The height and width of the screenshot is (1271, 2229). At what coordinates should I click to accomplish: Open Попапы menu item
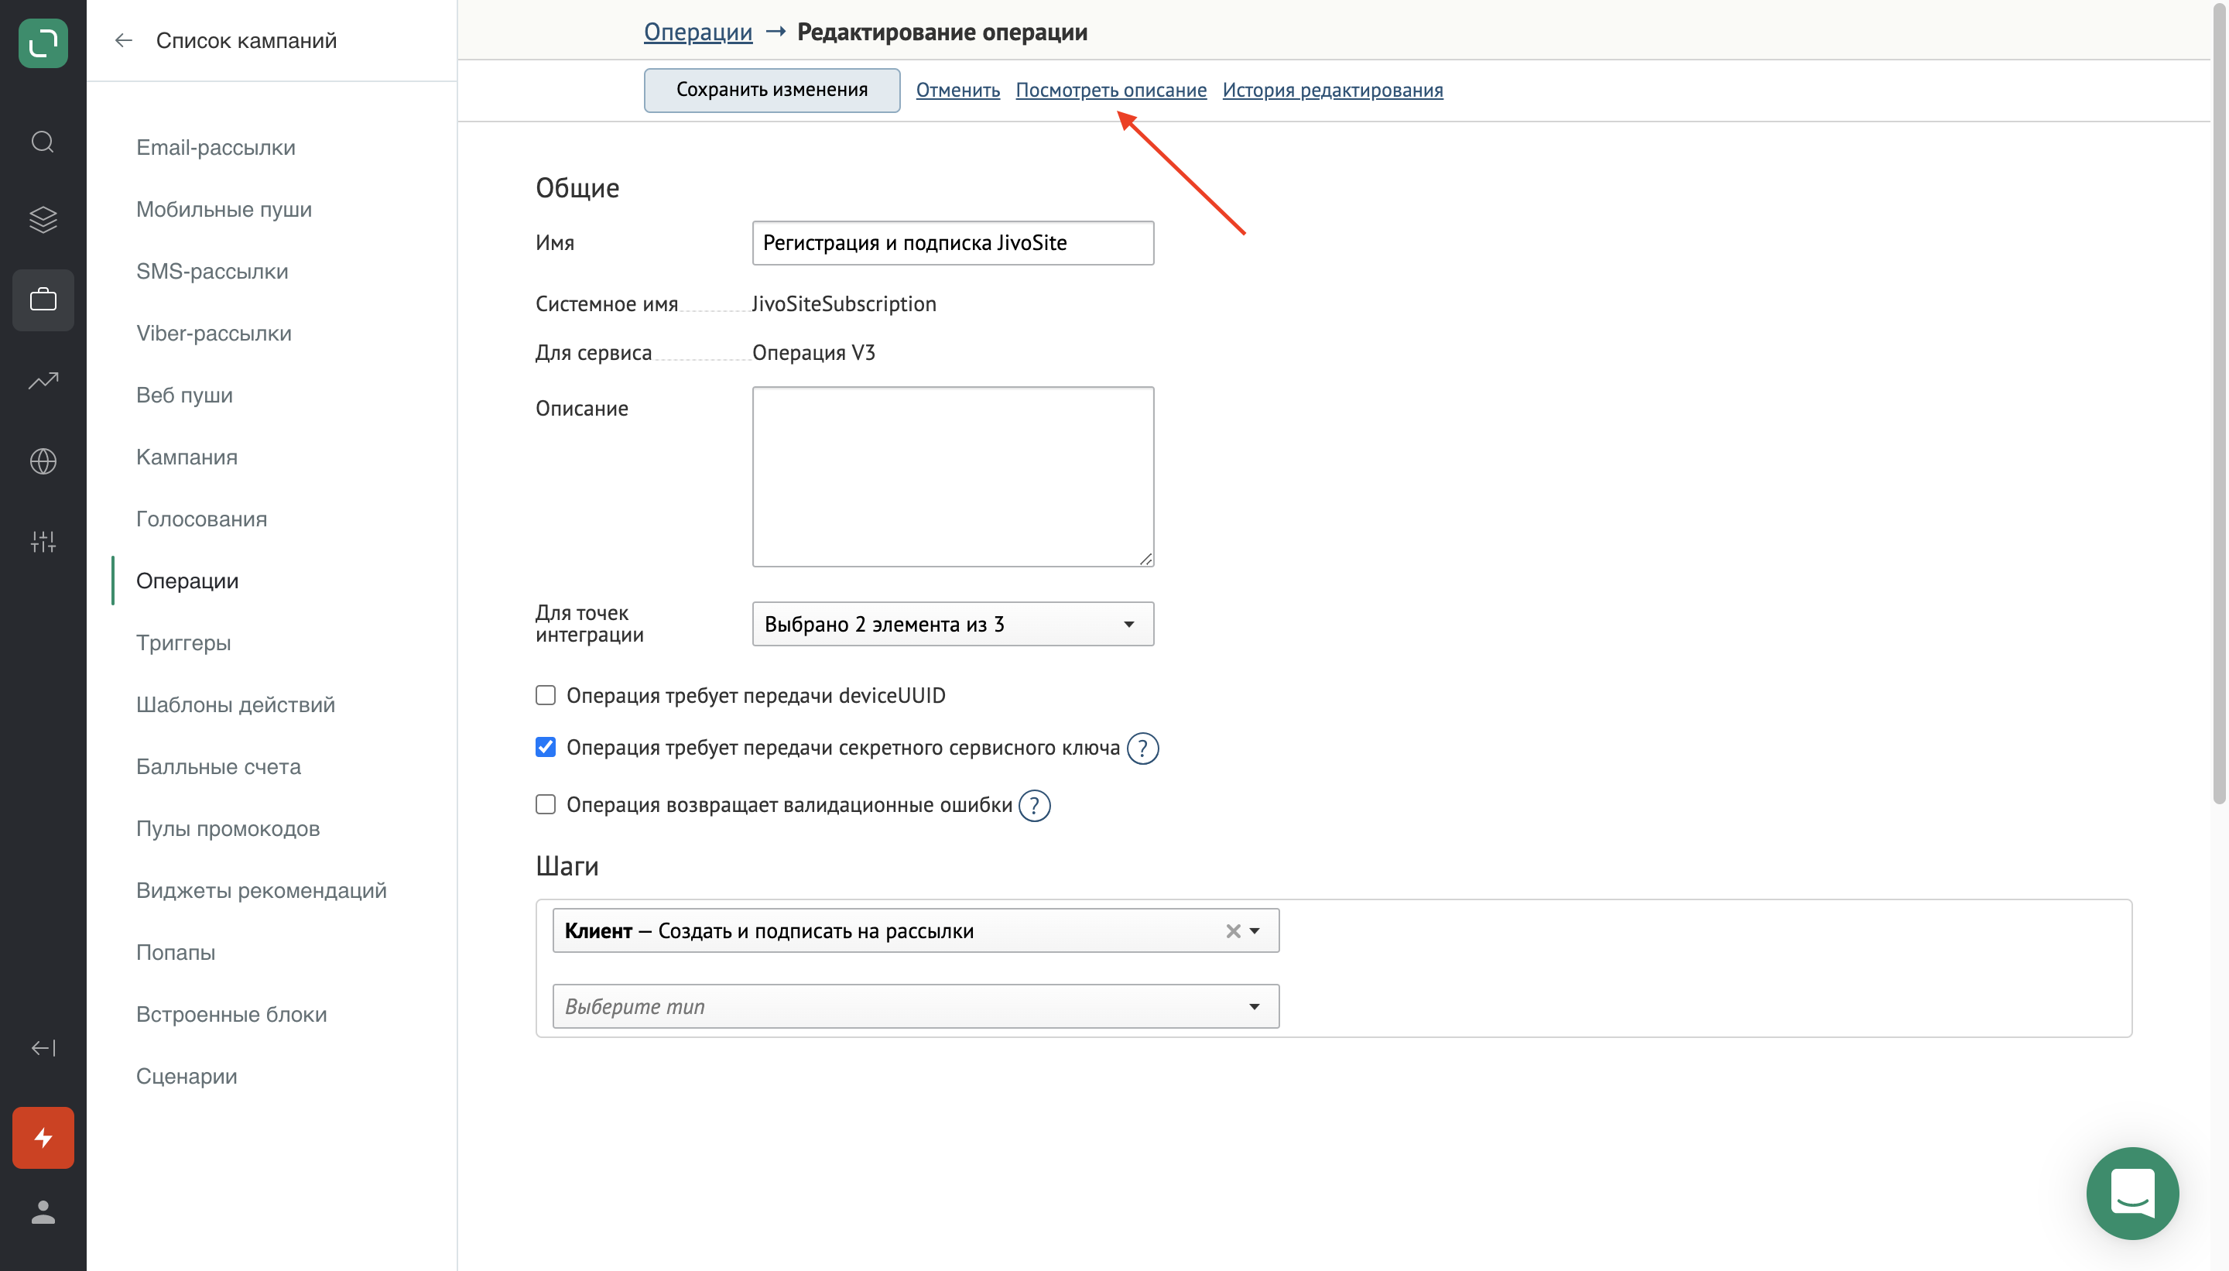pos(176,952)
